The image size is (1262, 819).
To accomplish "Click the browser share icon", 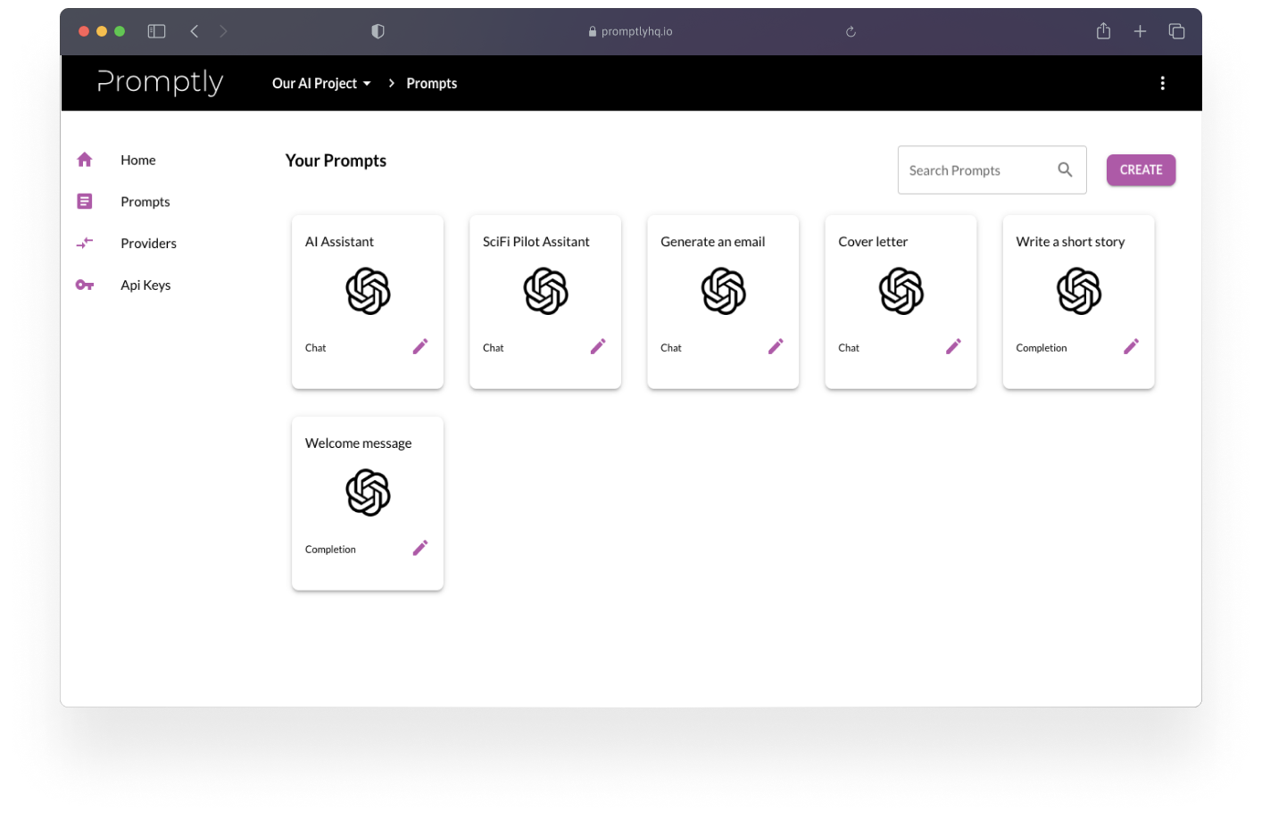I will click(1103, 31).
